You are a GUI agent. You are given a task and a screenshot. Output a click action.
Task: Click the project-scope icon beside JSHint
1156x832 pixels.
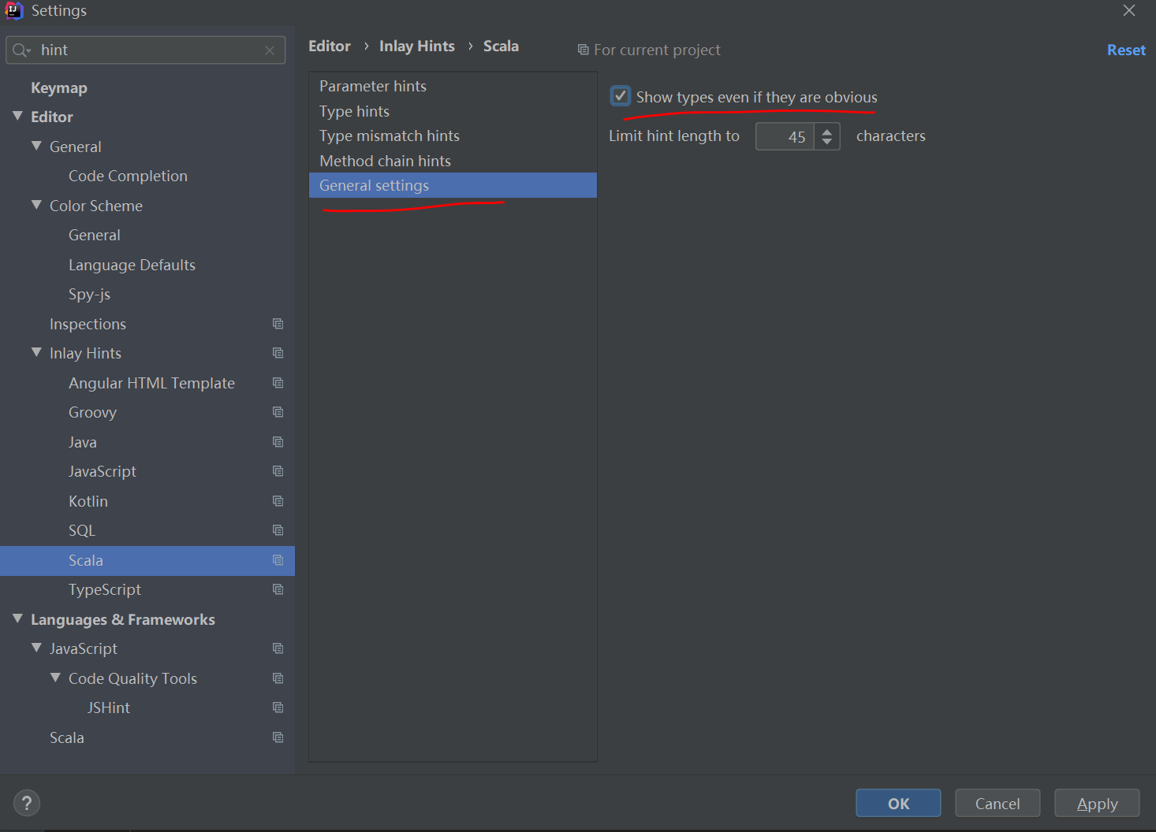[278, 708]
